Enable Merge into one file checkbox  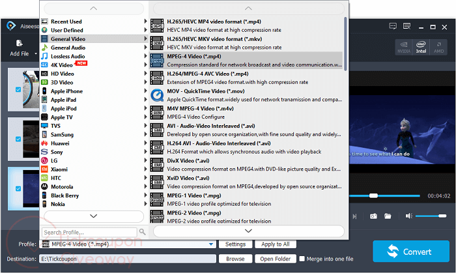click(302, 259)
